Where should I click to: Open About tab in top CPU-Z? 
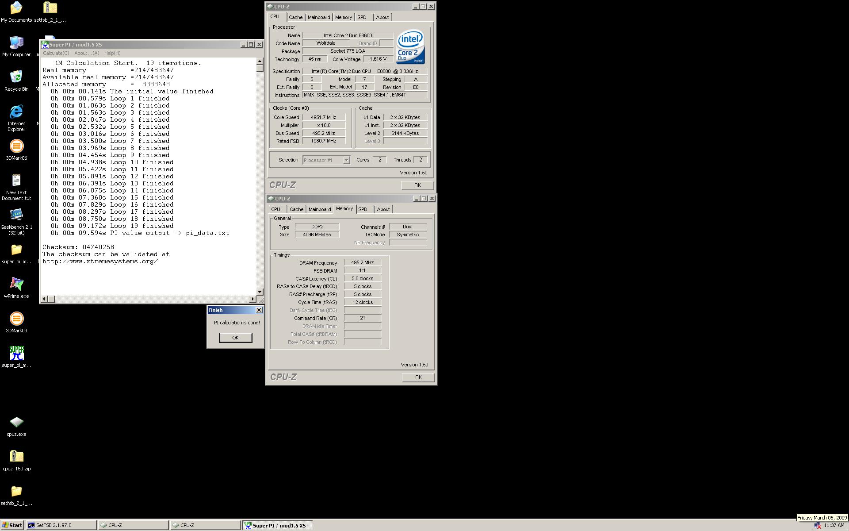[x=382, y=17]
